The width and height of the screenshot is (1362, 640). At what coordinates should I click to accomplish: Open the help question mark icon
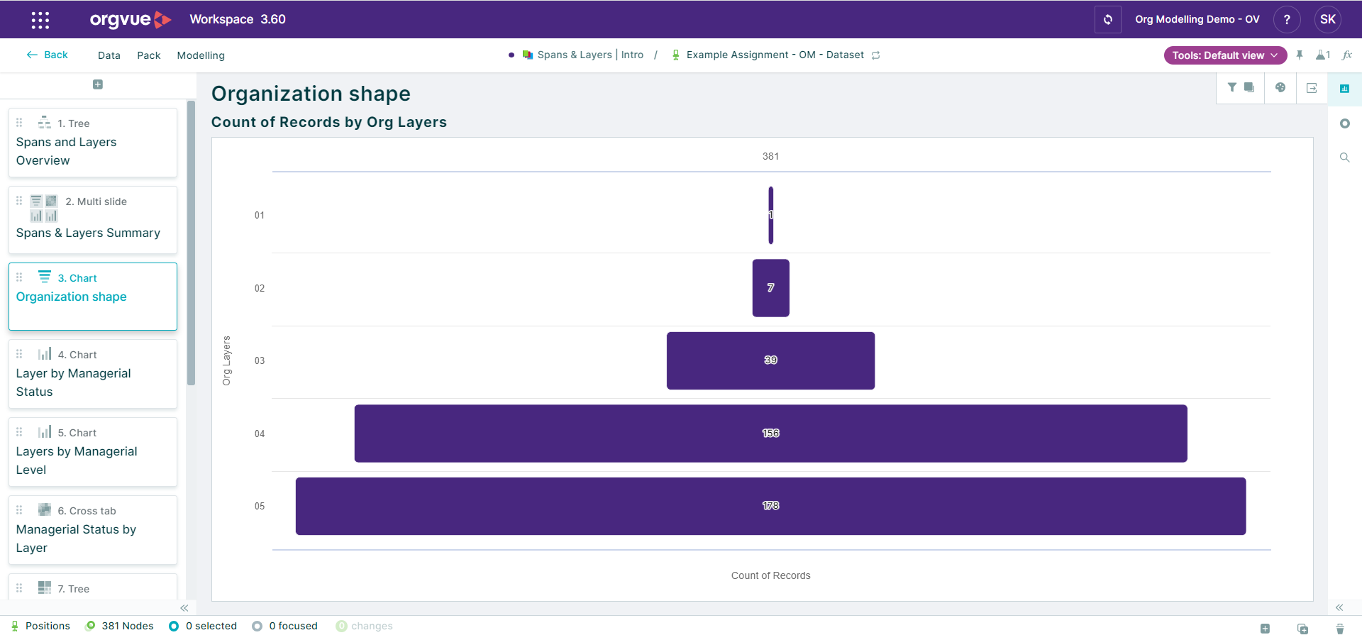[x=1287, y=20]
